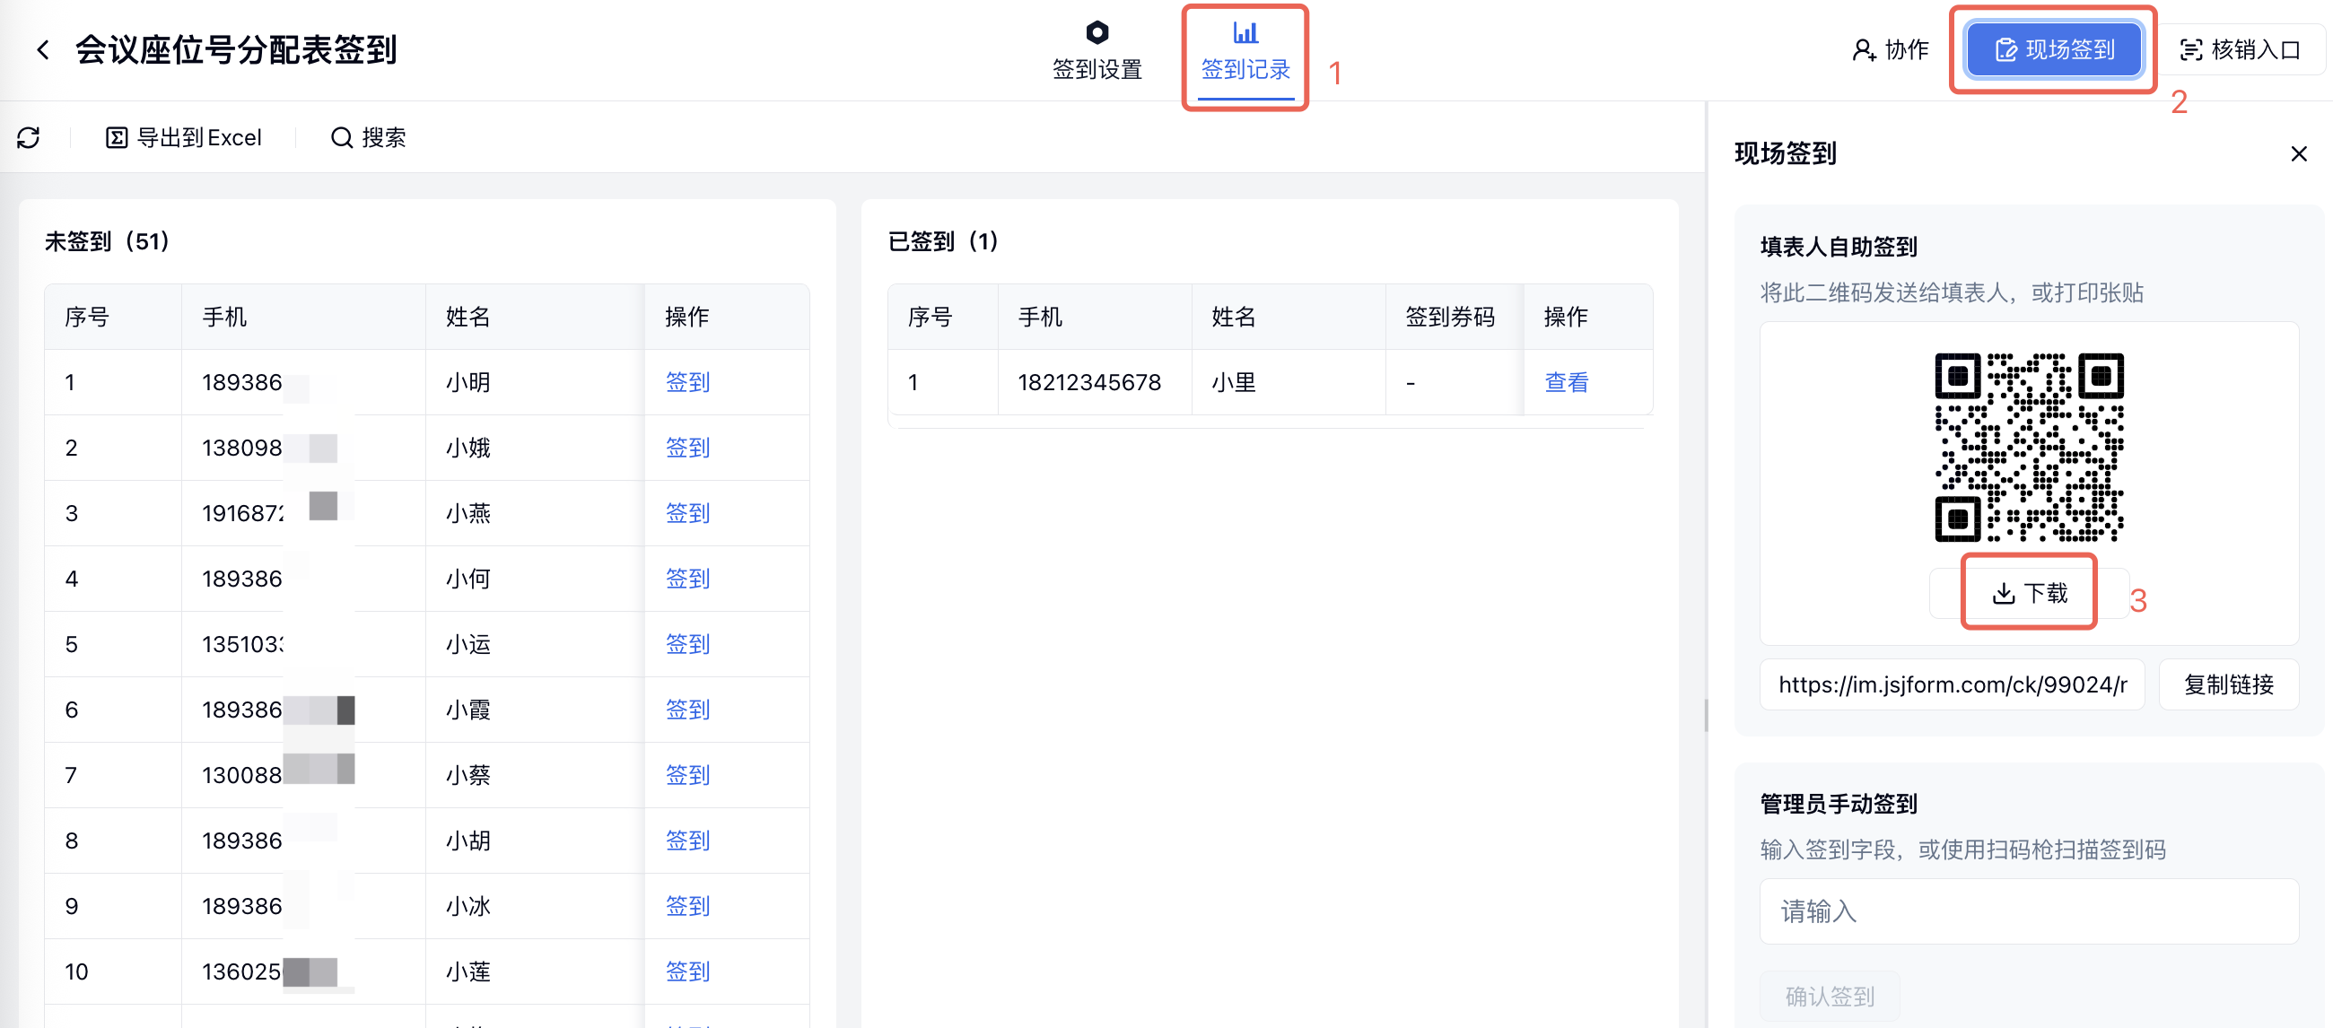Click the name 小霞 cell
This screenshot has width=2333, height=1028.
click(x=467, y=710)
